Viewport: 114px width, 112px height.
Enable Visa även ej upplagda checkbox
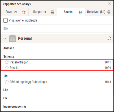[x=5, y=20]
